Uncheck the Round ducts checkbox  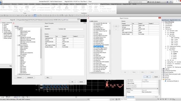pos(21,33)
